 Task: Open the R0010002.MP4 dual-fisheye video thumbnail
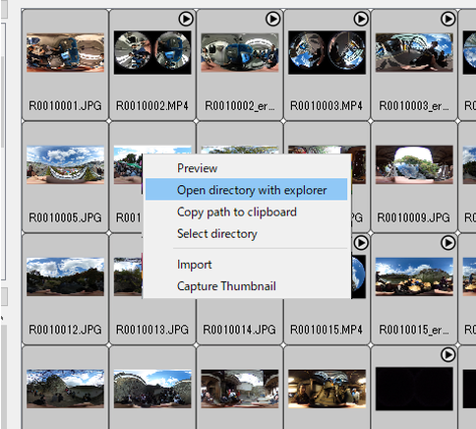[x=152, y=52]
